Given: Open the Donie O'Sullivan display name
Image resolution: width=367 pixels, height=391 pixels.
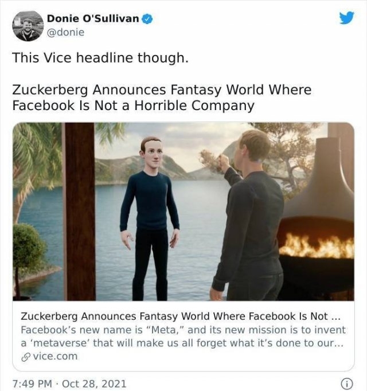Looking at the screenshot, I should (x=93, y=19).
